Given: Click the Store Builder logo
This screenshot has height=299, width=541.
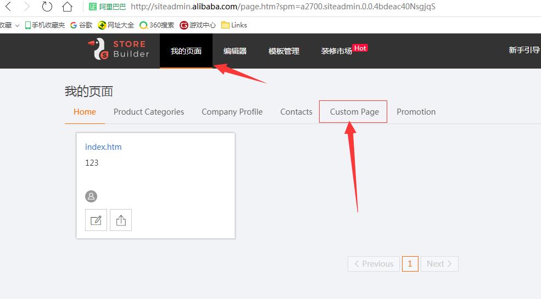Looking at the screenshot, I should point(119,49).
